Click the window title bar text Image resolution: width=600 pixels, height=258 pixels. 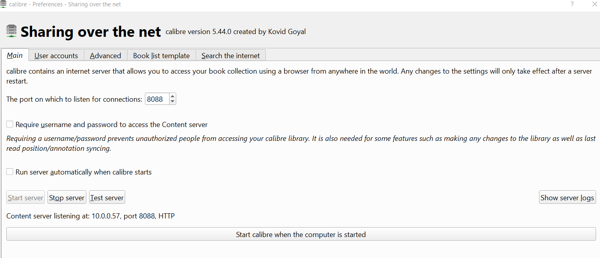click(x=65, y=4)
